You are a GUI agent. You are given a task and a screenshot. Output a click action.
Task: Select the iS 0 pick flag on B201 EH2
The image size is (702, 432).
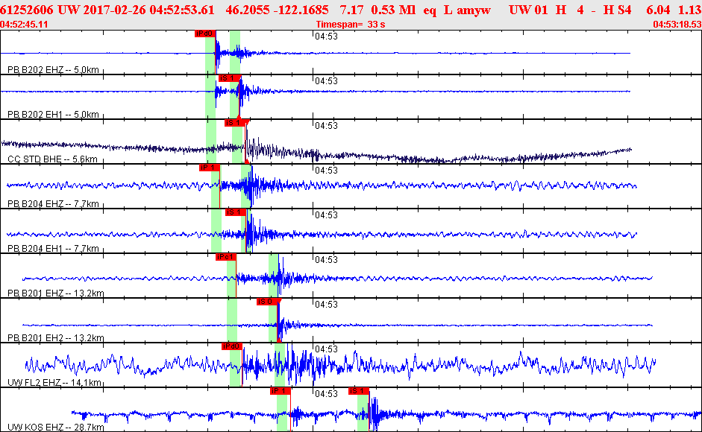coord(268,302)
